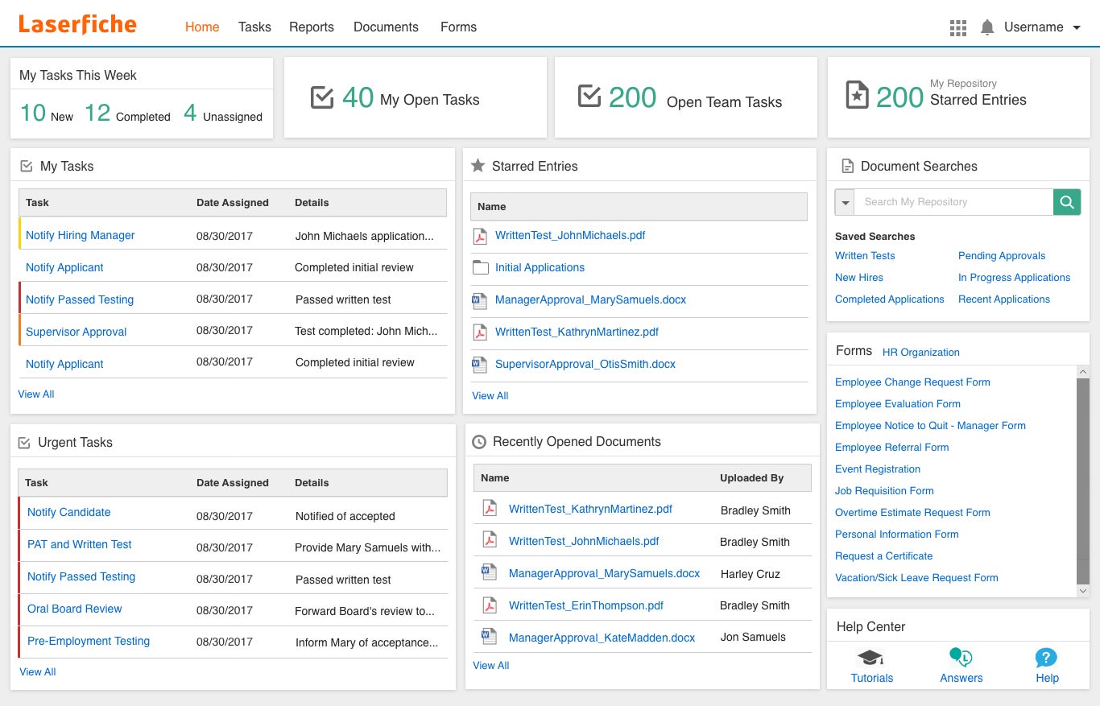Click the Word icon beside ManagerApproval_MarySamuels.docx
Image resolution: width=1100 pixels, height=706 pixels.
479,299
